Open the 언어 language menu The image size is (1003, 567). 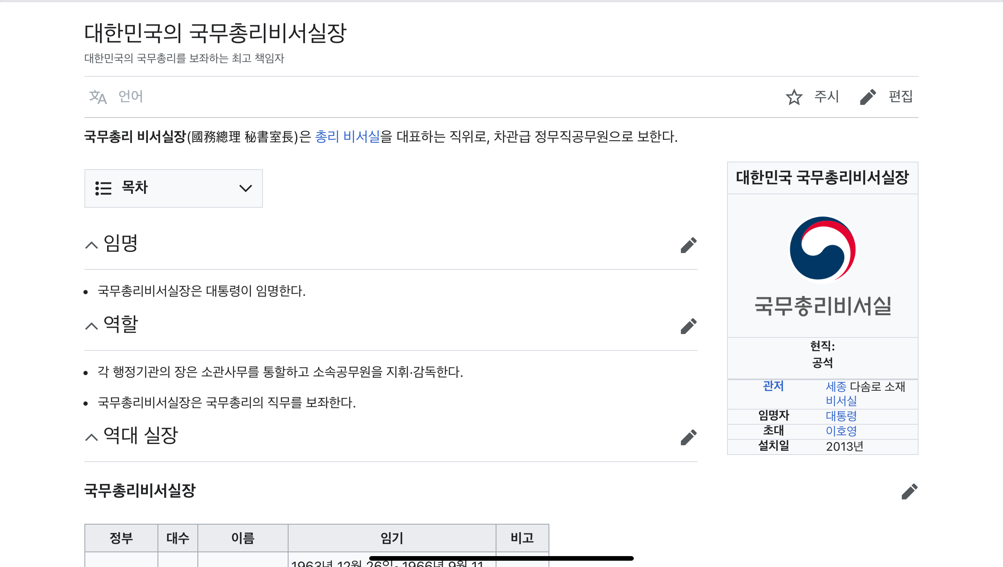point(131,97)
